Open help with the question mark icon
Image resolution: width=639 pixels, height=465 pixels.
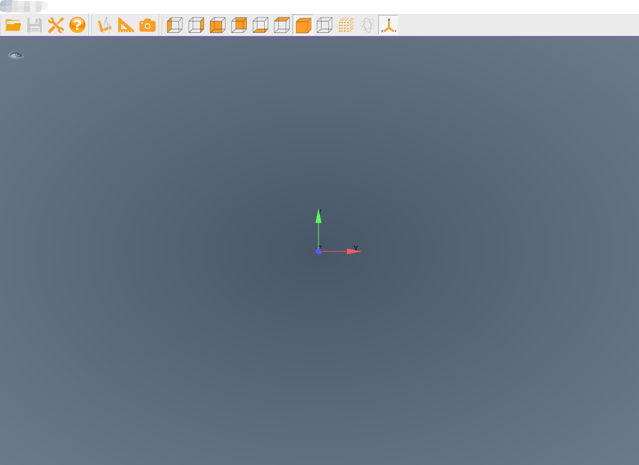point(77,25)
